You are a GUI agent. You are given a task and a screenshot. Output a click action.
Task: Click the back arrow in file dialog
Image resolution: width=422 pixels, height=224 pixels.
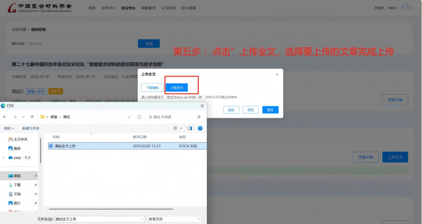point(6,117)
